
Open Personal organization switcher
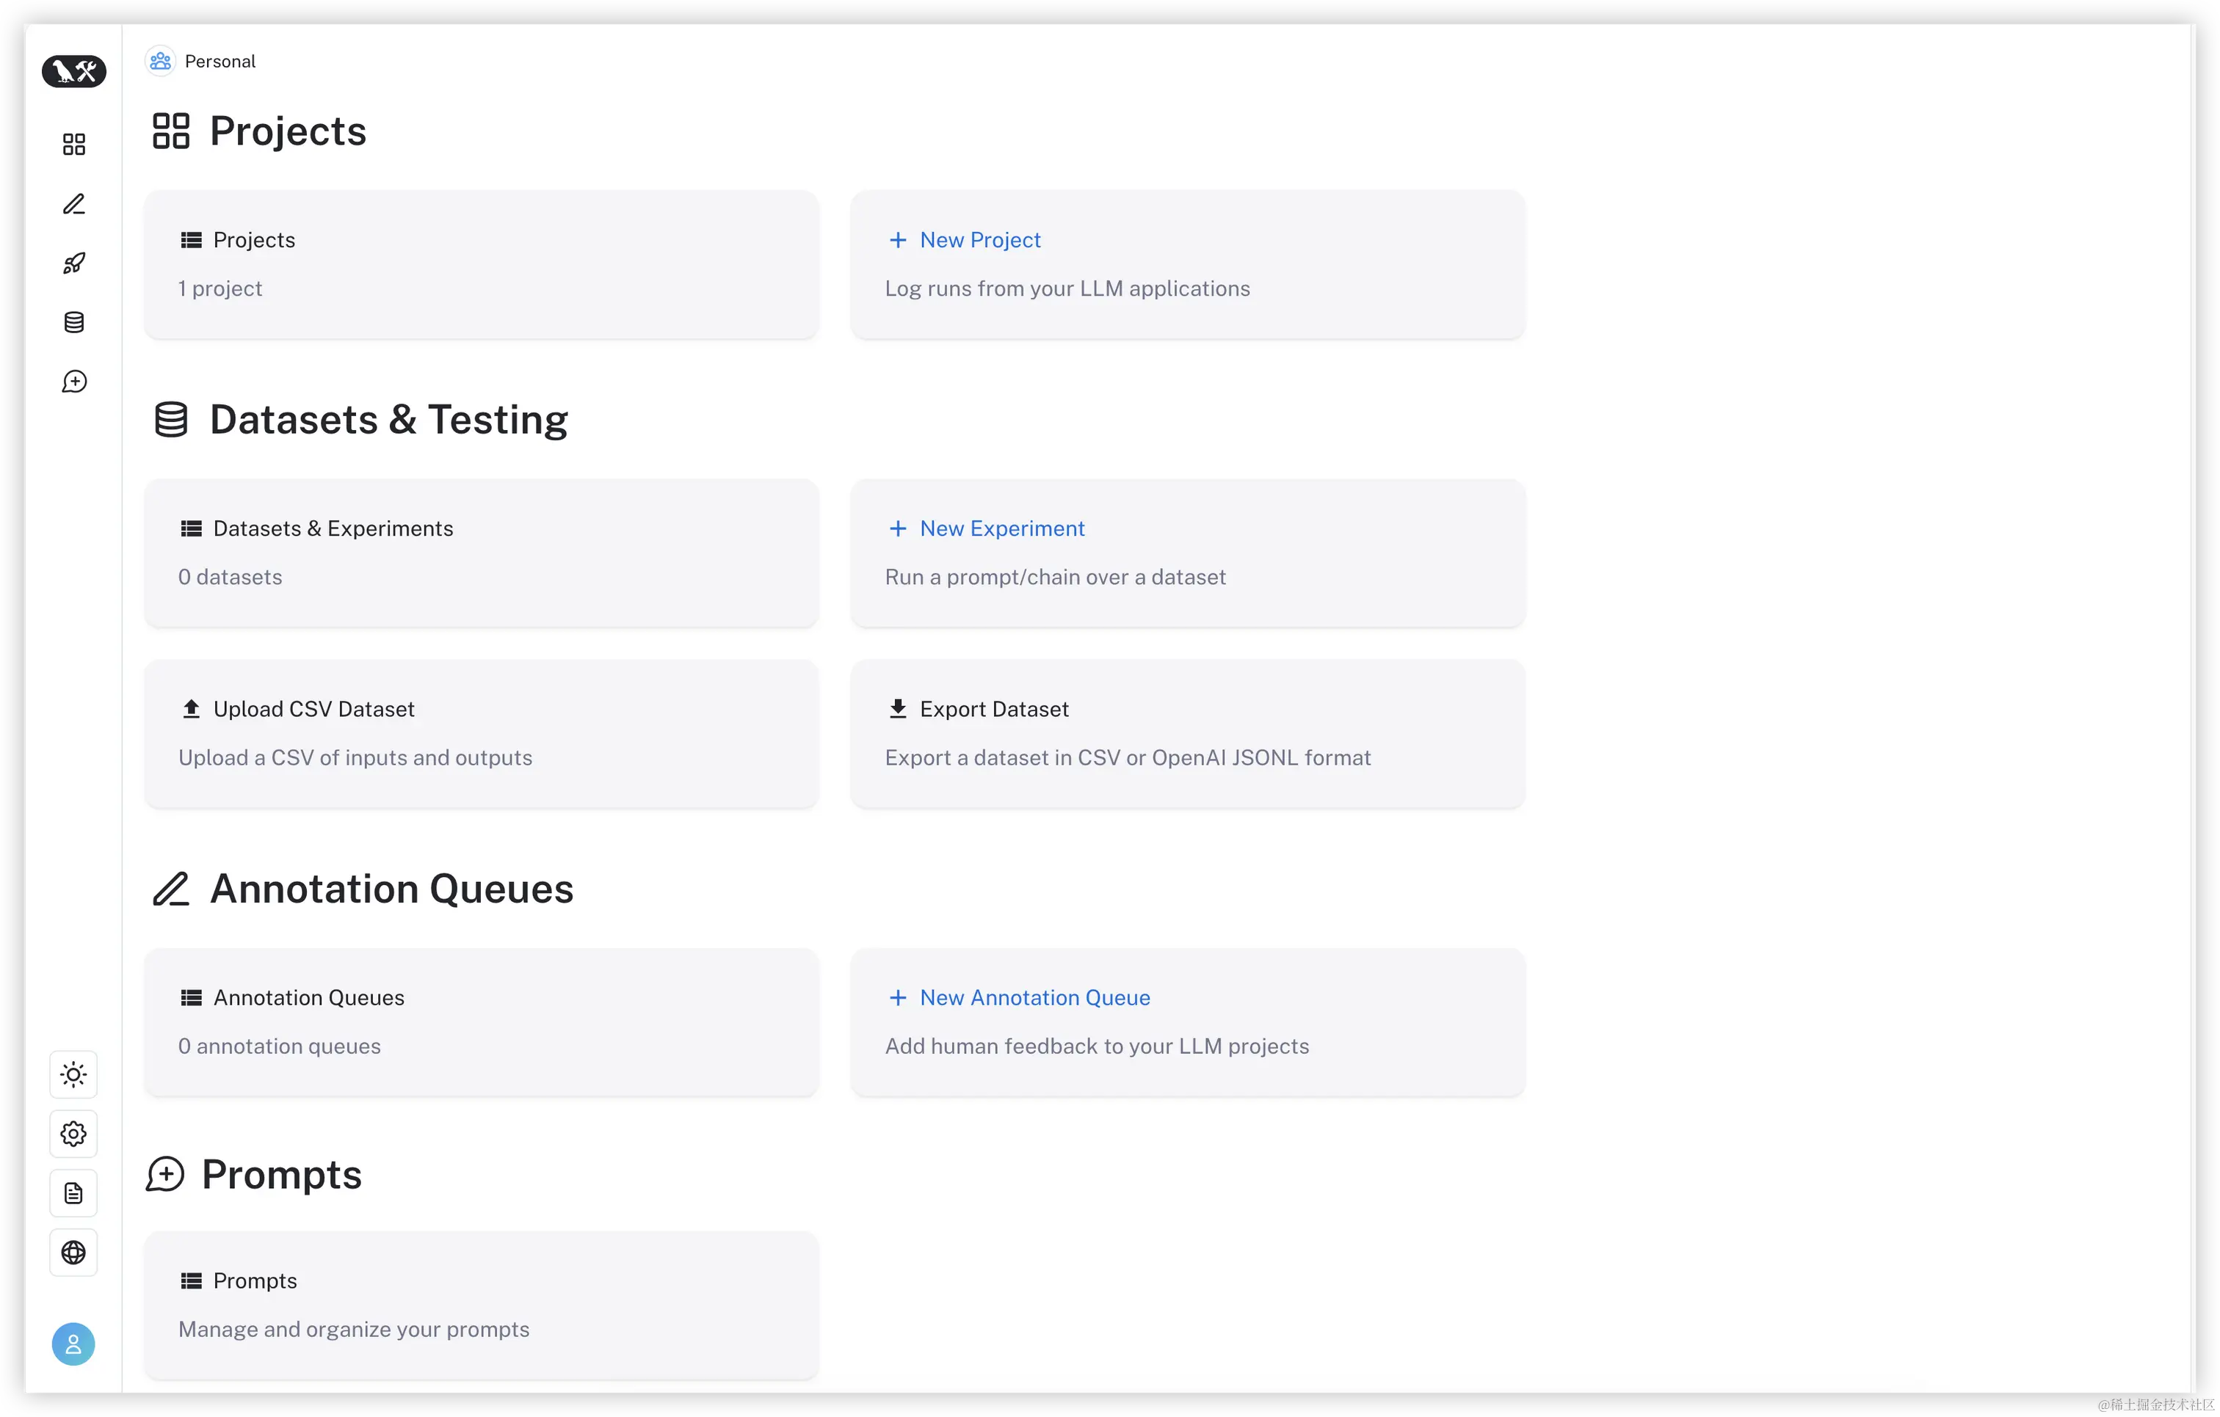tap(201, 62)
